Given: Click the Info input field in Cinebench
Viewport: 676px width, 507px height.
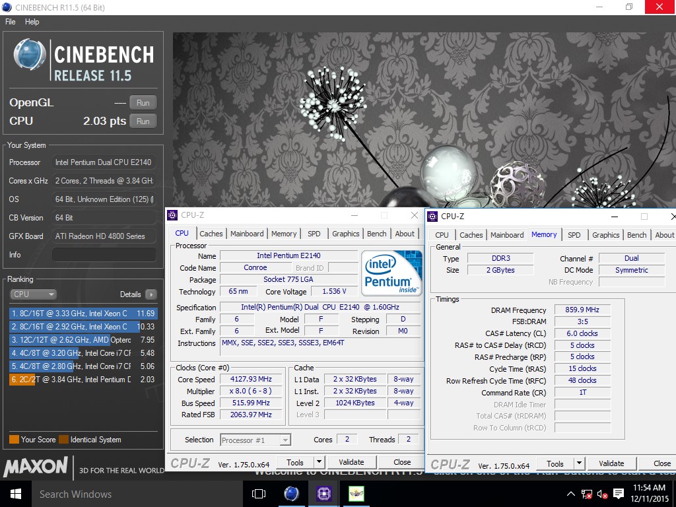Looking at the screenshot, I should click(x=104, y=254).
